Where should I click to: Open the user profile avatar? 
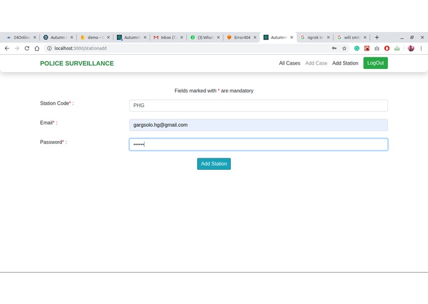[x=411, y=48]
